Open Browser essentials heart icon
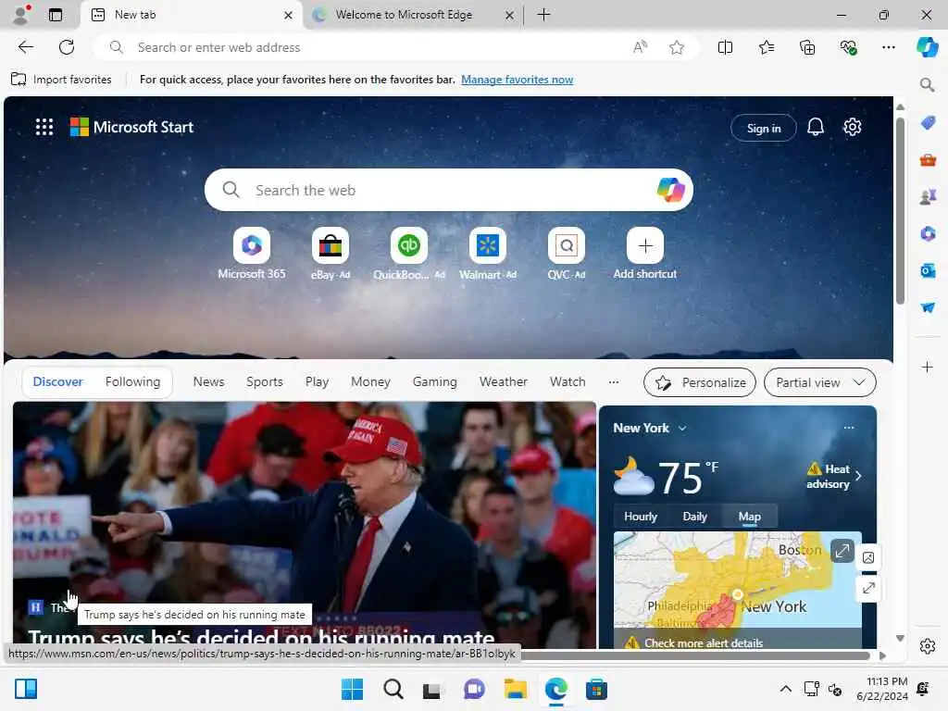This screenshot has height=711, width=948. pyautogui.click(x=848, y=47)
